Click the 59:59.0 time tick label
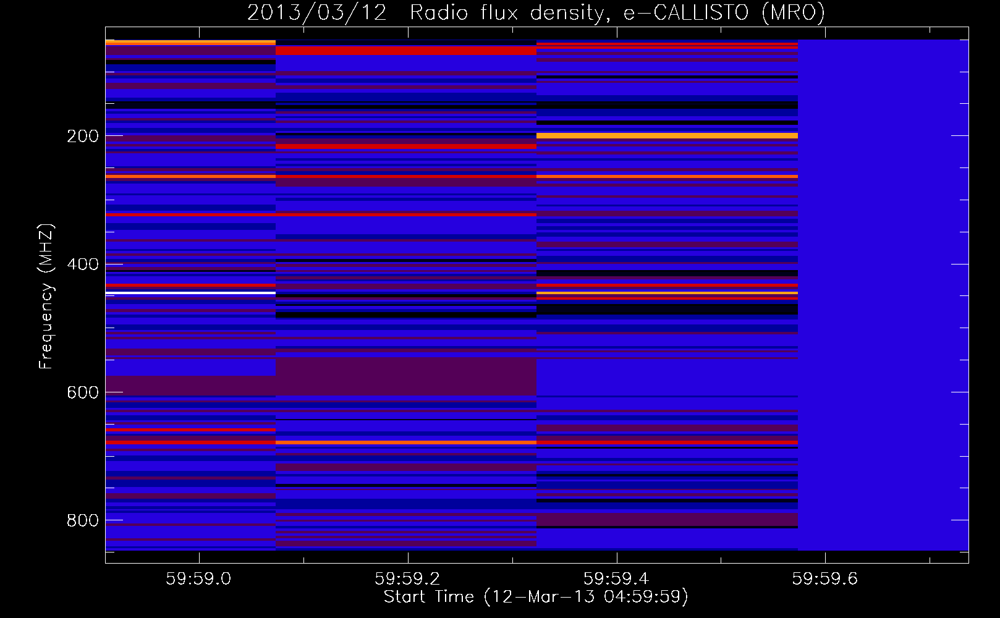1000x618 pixels. coord(198,578)
